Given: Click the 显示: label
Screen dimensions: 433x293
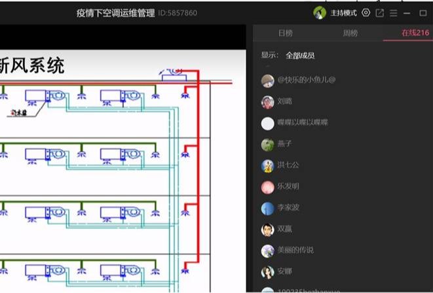Looking at the screenshot, I should coord(269,55).
